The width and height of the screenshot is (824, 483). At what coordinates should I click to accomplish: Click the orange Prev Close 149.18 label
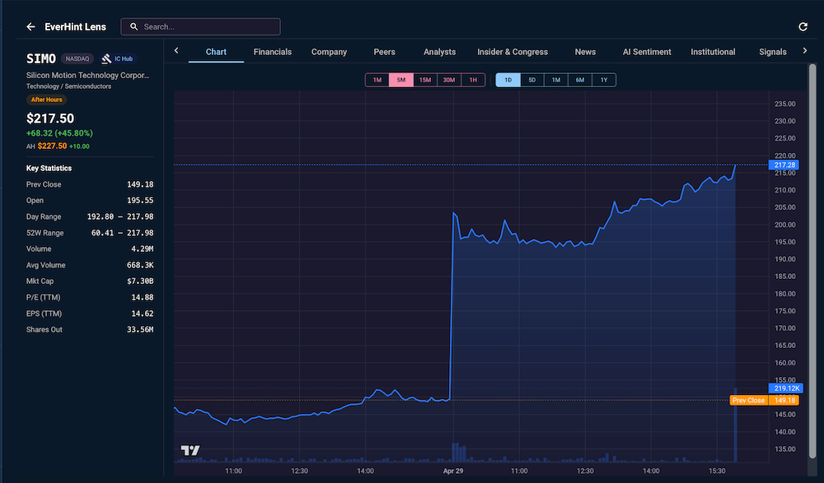click(765, 401)
